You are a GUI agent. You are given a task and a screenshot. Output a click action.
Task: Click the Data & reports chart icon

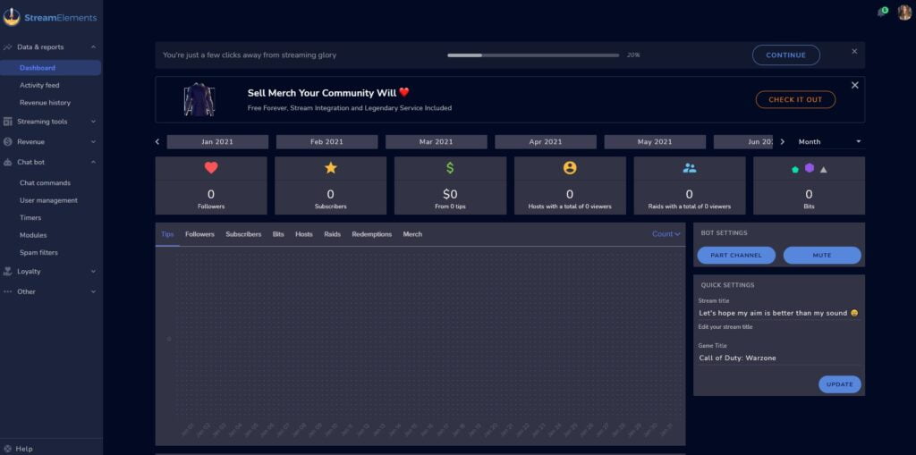[x=7, y=46]
